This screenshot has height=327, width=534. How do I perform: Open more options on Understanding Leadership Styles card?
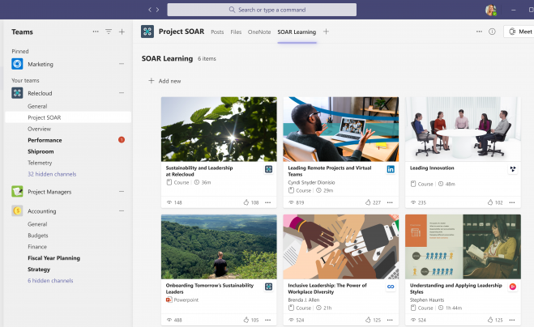tap(512, 320)
